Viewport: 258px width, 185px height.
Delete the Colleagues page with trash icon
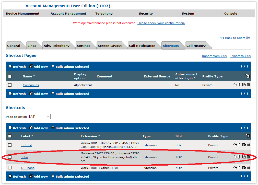tap(249, 85)
